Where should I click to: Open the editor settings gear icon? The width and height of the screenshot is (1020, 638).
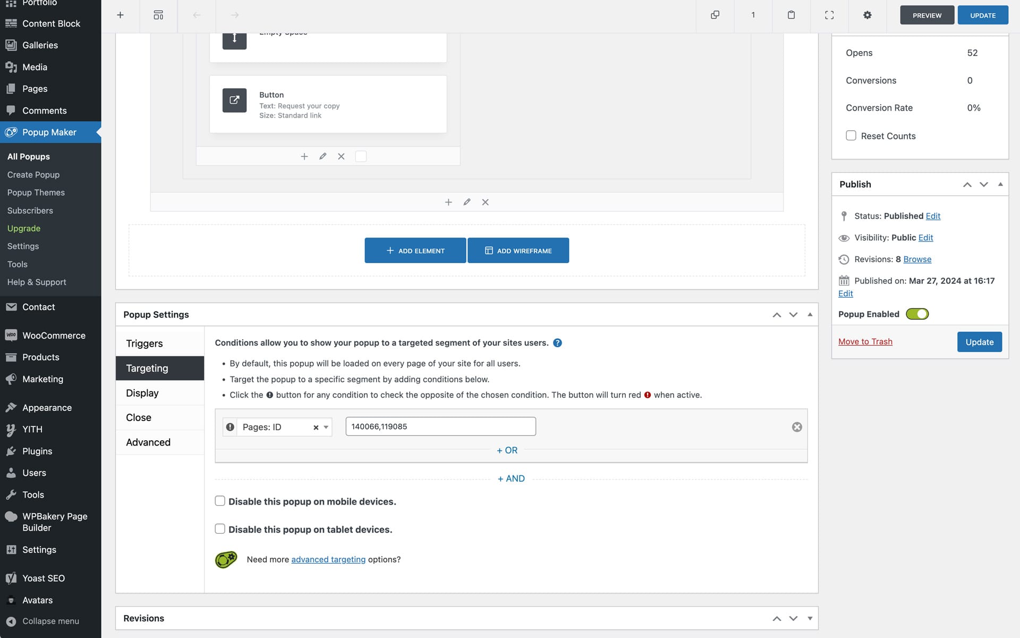coord(867,15)
